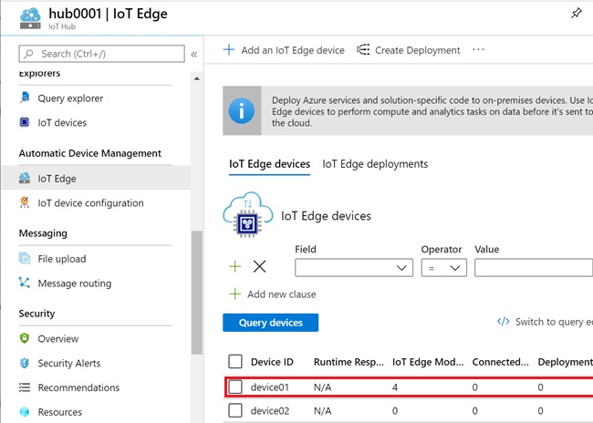This screenshot has width=593, height=423.
Task: Click the Search (Ctrl+/) input field
Action: coord(102,54)
